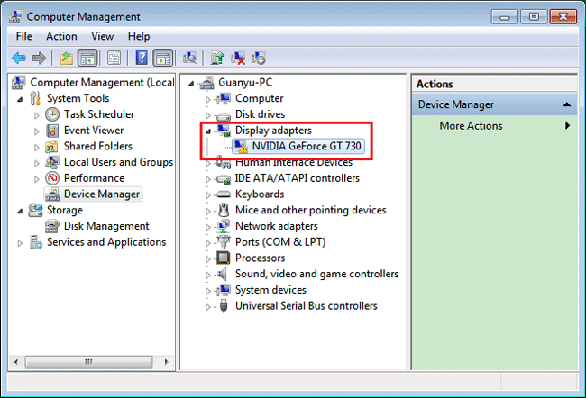Collapse the Device Manager actions section
586x398 pixels.
pos(566,104)
